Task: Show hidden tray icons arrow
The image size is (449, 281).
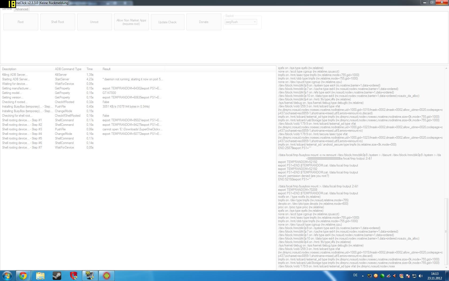Action: [x=363, y=276]
